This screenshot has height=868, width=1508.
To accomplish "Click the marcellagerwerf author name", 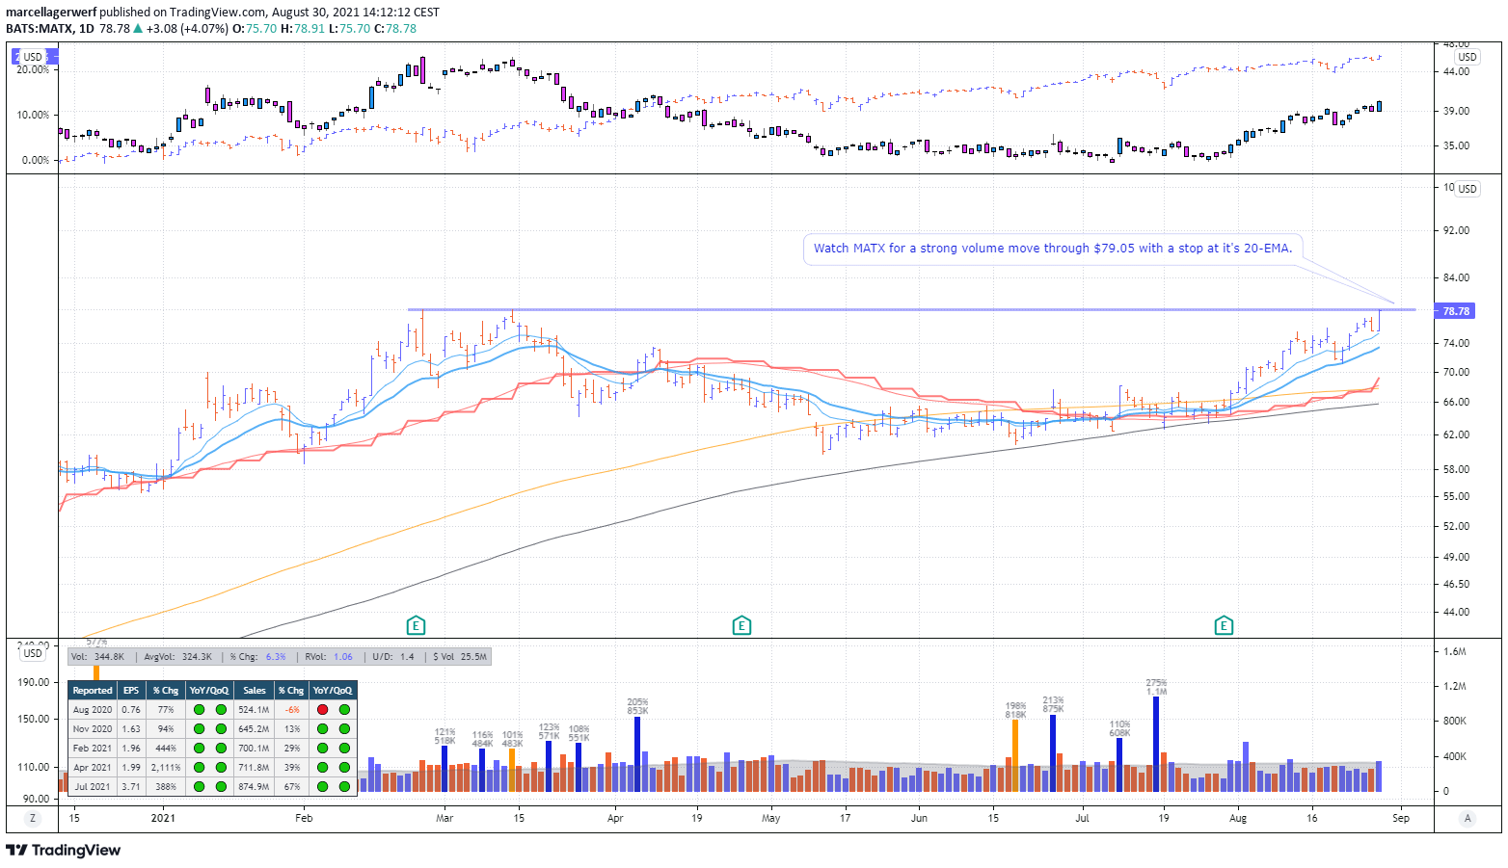I will tap(50, 13).
